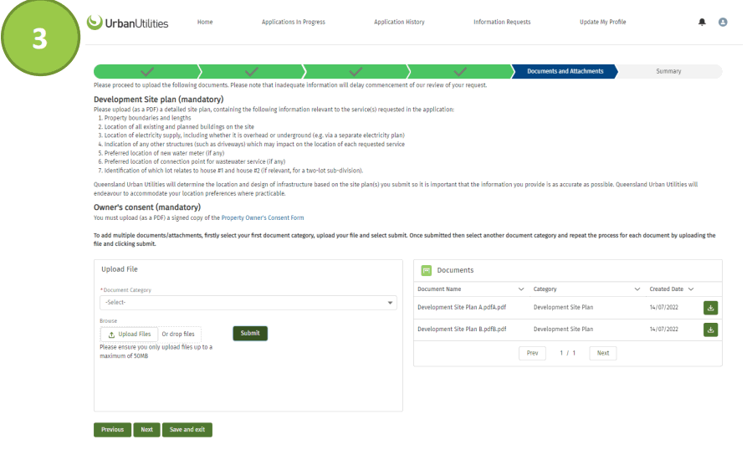This screenshot has height=465, width=747.
Task: Click the Upload Files button
Action: coord(129,335)
